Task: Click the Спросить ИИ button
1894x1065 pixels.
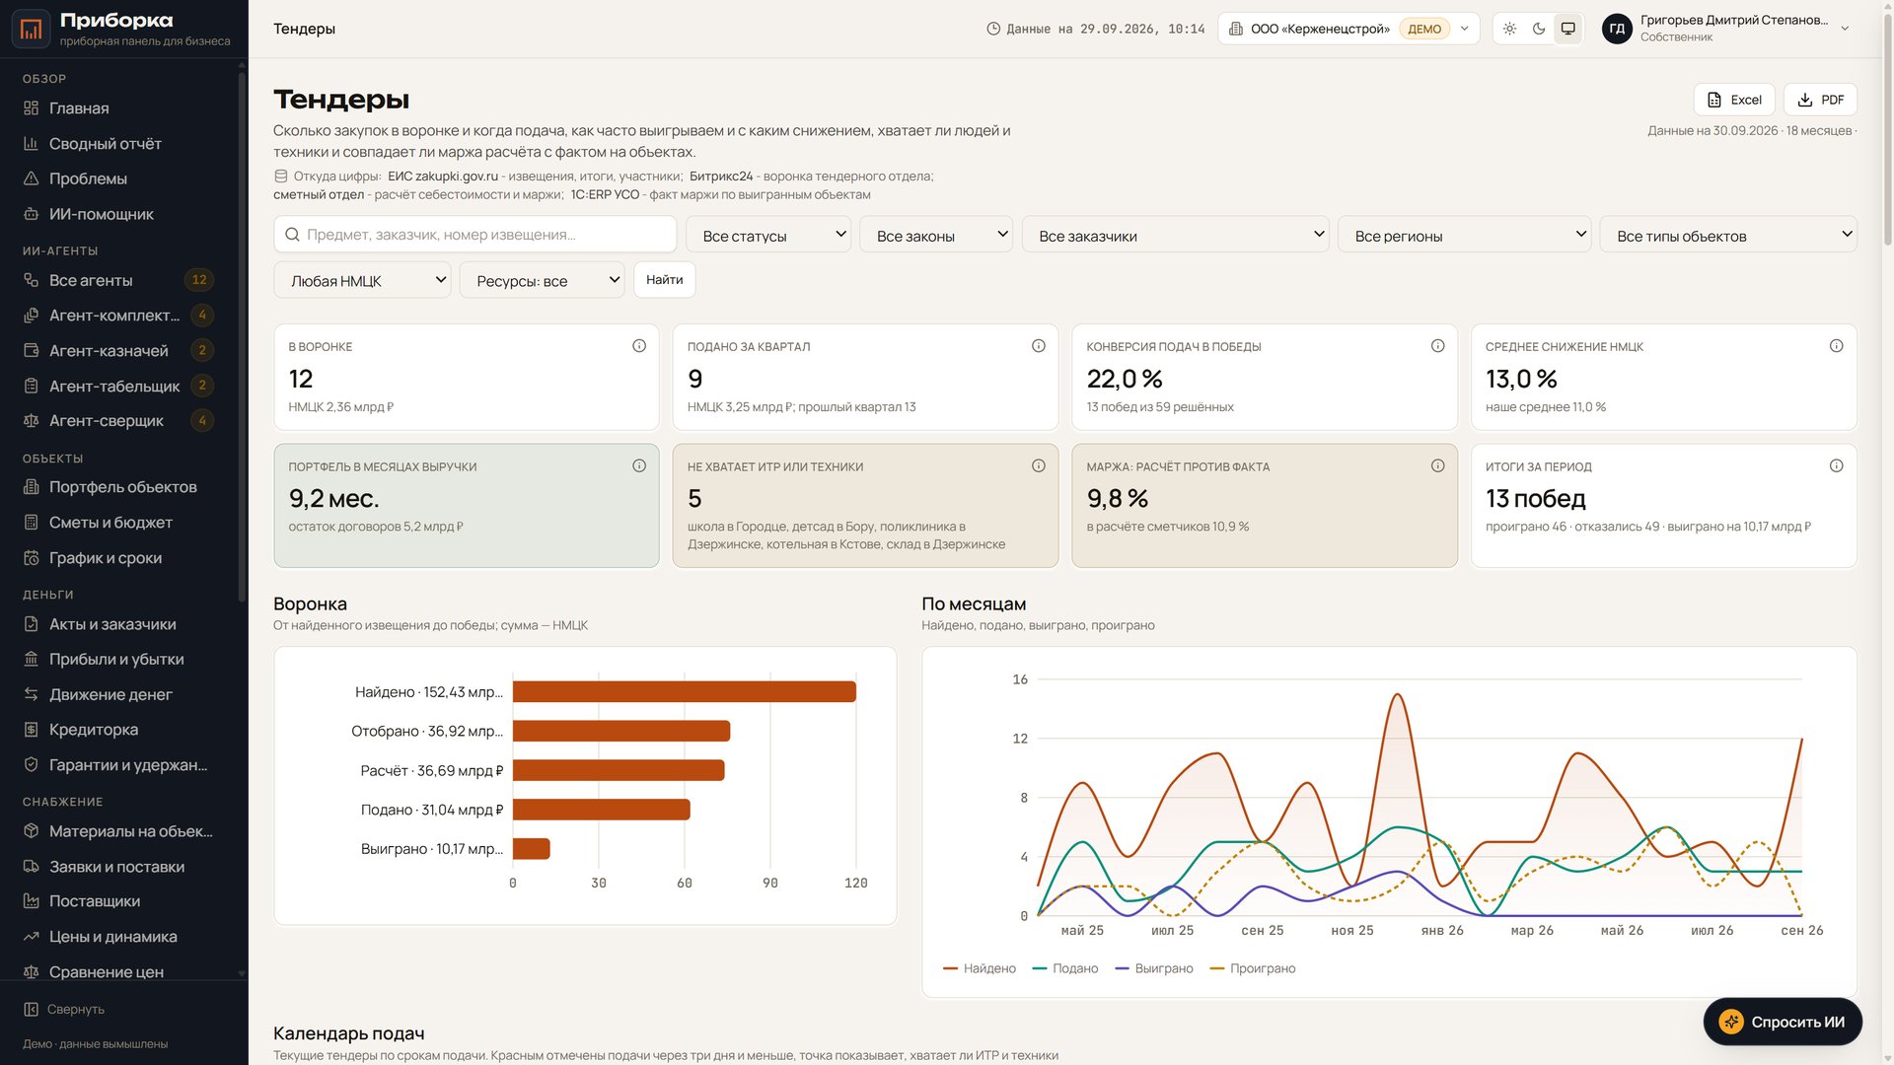Action: pyautogui.click(x=1783, y=1022)
